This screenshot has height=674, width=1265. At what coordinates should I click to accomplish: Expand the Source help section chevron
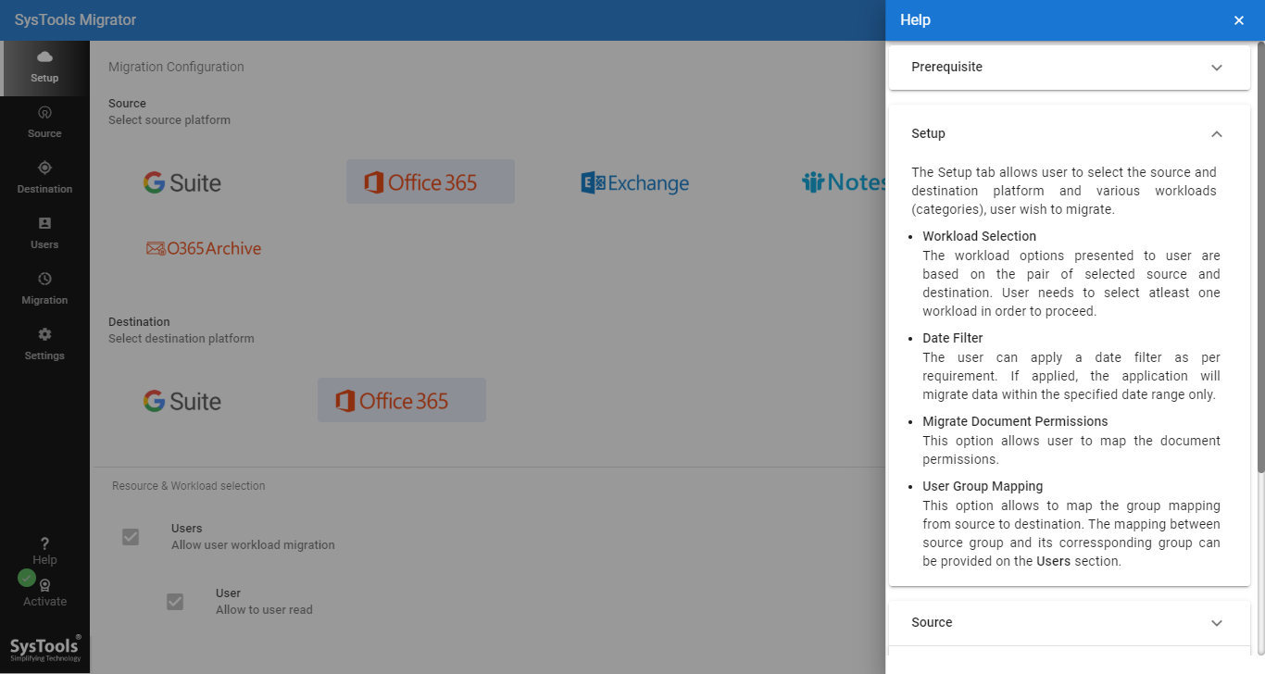1217,623
